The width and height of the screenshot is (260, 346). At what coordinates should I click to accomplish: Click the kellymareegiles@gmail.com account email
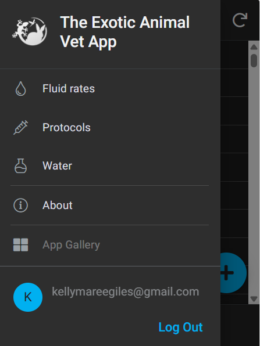pos(126,291)
